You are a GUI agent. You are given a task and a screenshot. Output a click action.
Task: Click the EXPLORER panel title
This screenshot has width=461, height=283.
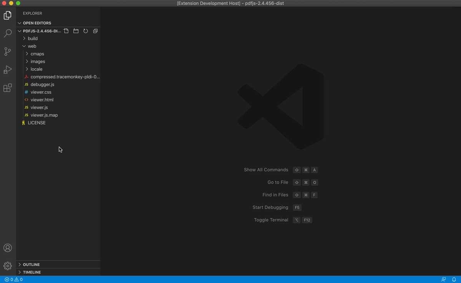click(x=32, y=13)
